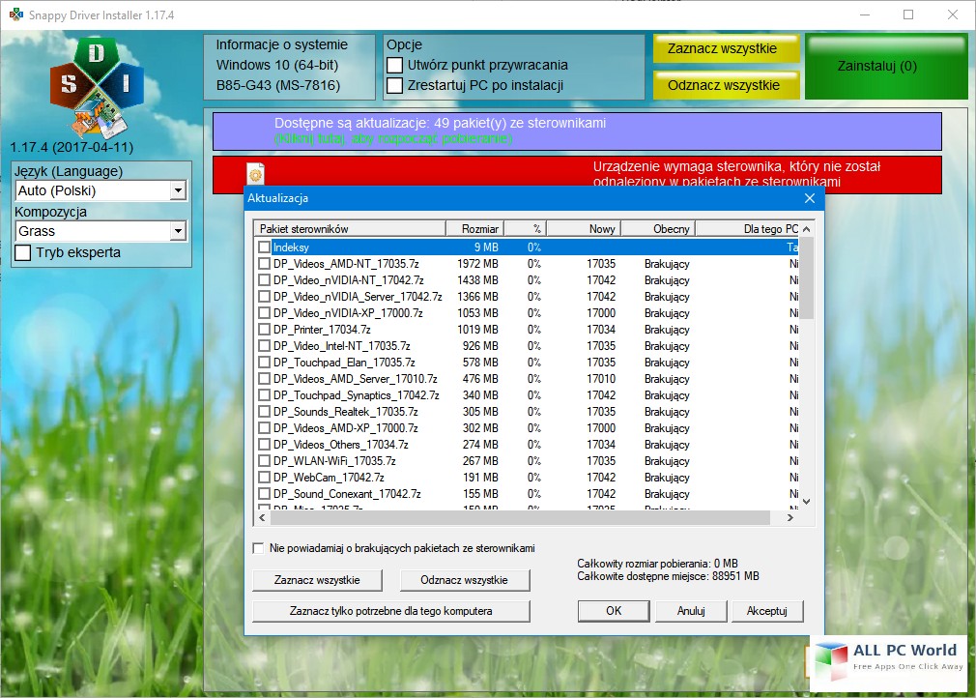Image resolution: width=976 pixels, height=698 pixels.
Task: Click the horizontal scrollbar thumb of package list
Action: click(x=520, y=517)
